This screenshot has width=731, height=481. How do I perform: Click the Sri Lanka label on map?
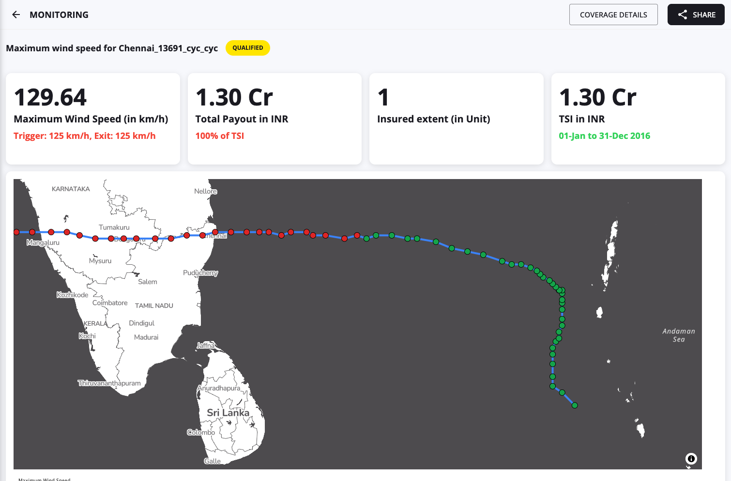point(228,413)
